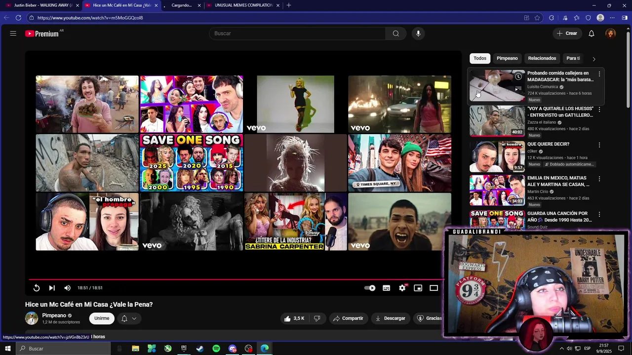Download the video with Descargar
Image resolution: width=632 pixels, height=355 pixels.
click(391, 319)
